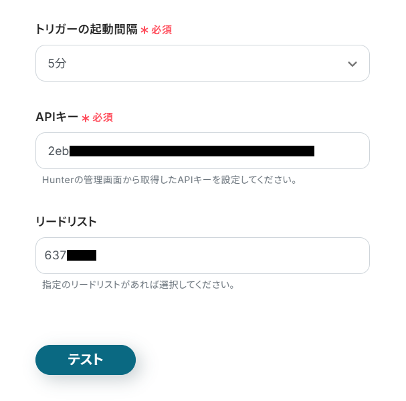The height and width of the screenshot is (401, 406).
Task: Click the red asterisk beside APIキー
Action: [x=86, y=118]
